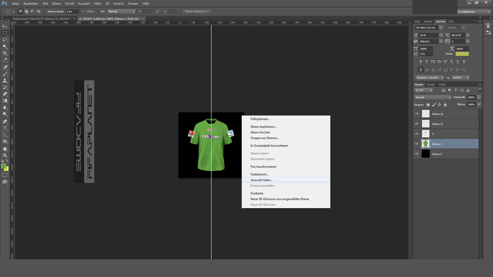Open the Deckkraft opacity dropdown arrow
The image size is (493, 277).
point(479,97)
